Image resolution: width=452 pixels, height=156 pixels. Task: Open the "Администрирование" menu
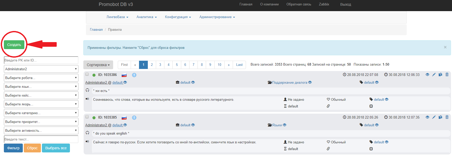[217, 17]
